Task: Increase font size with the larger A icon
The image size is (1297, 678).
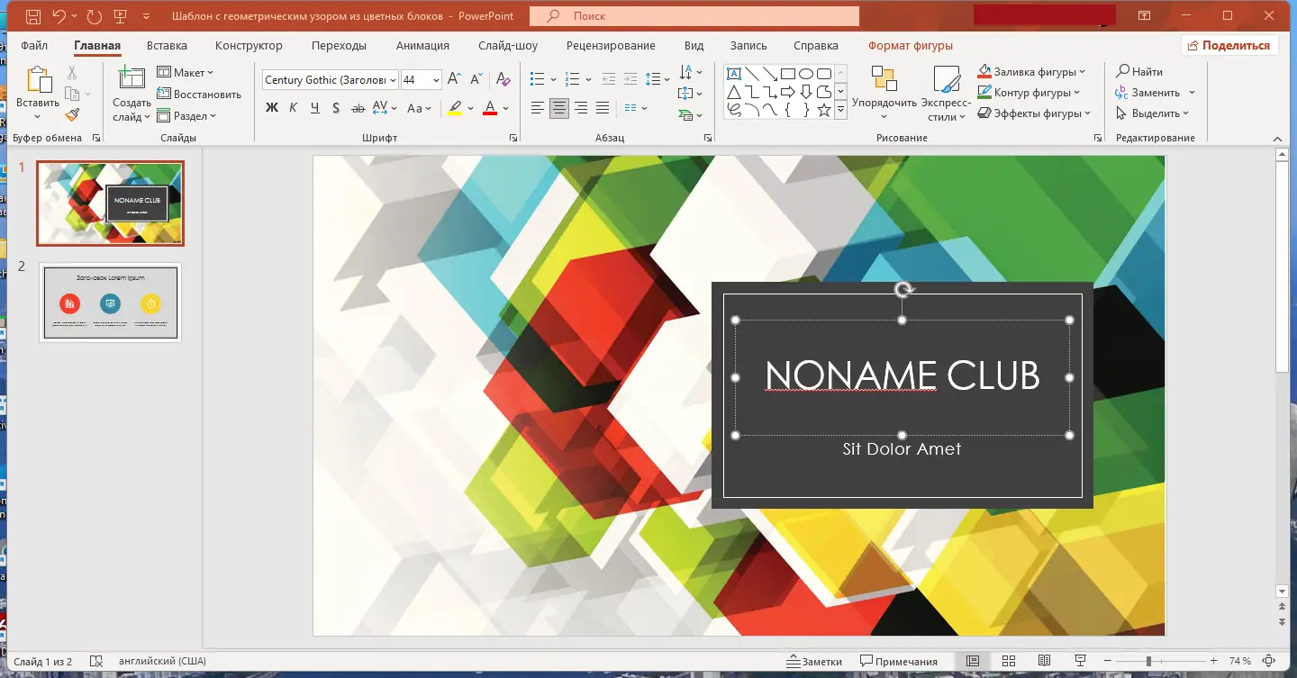Action: click(454, 80)
